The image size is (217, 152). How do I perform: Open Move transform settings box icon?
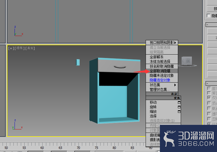[x=179, y=103]
